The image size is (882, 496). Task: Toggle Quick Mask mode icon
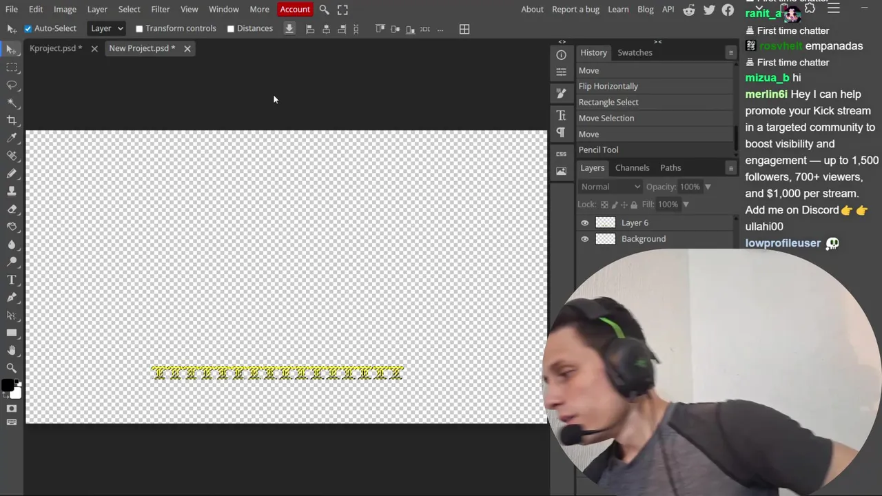pyautogui.click(x=12, y=409)
